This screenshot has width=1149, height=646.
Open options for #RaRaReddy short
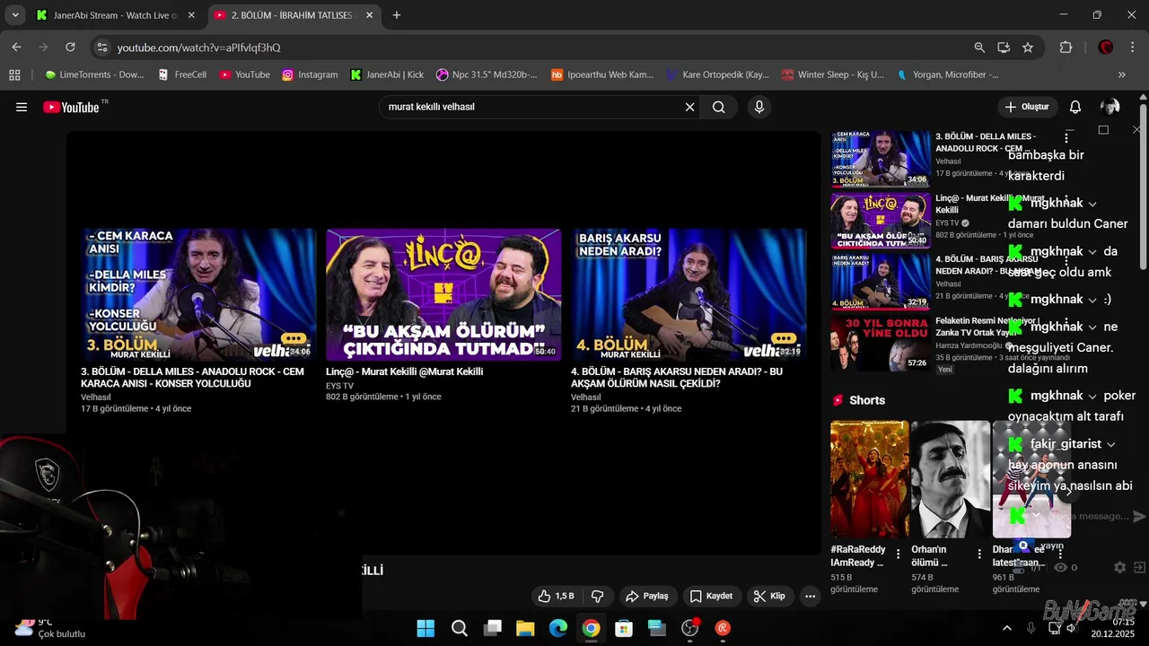point(899,554)
